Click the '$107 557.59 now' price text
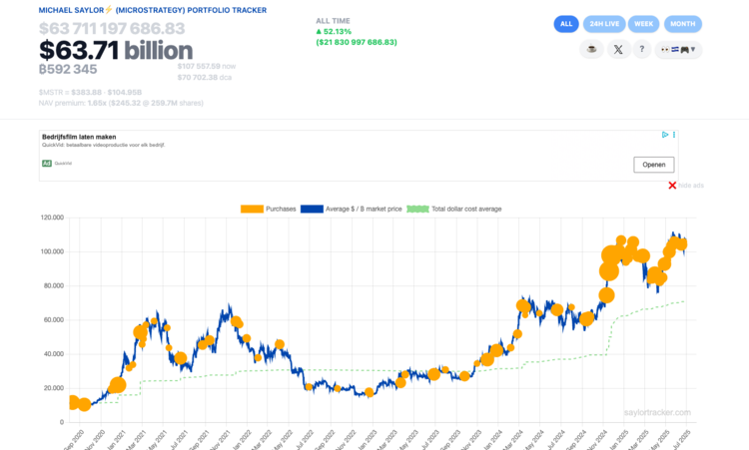Viewport: 749px width, 450px height. tap(207, 66)
